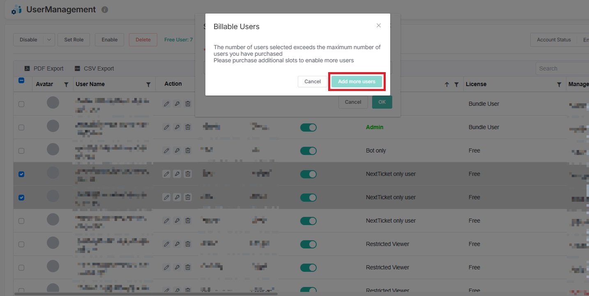The width and height of the screenshot is (589, 296).
Task: Select the Account Status tab
Action: (x=554, y=40)
